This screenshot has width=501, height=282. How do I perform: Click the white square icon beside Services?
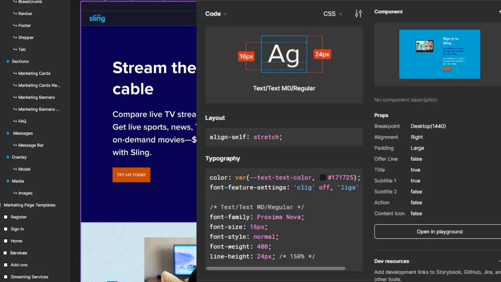tap(5, 253)
